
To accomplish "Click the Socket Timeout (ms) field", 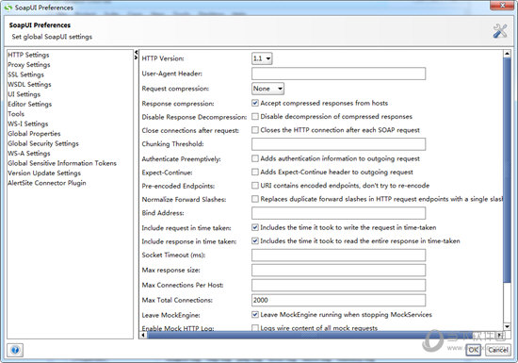I will [339, 255].
